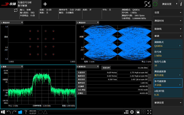This screenshot has height=115, width=184.
Task: Edit the 每符号点数 value 10
Action: pyautogui.click(x=168, y=63)
